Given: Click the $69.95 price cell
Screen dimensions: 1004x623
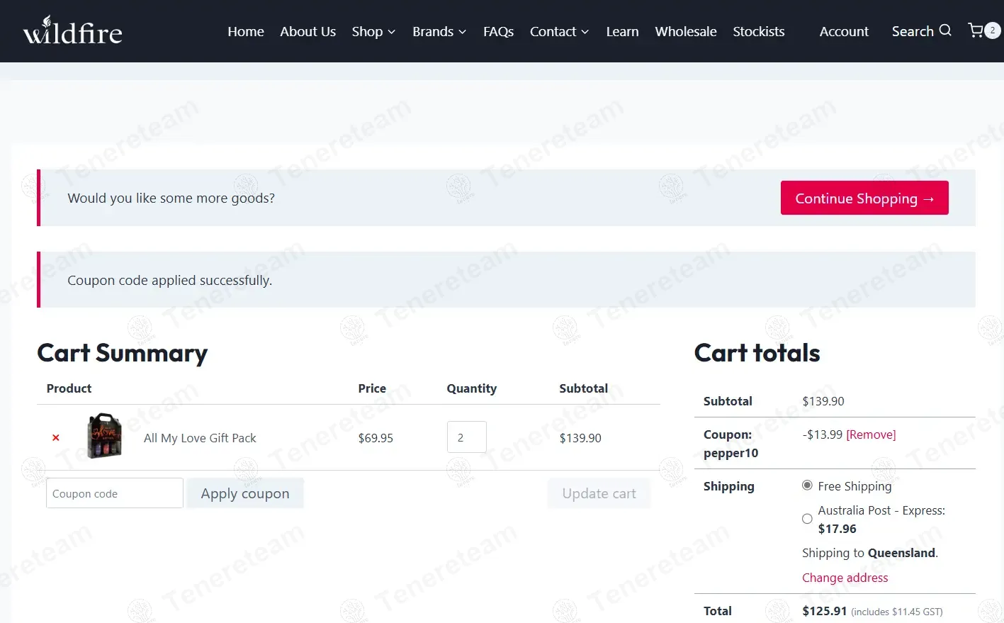Looking at the screenshot, I should (376, 438).
